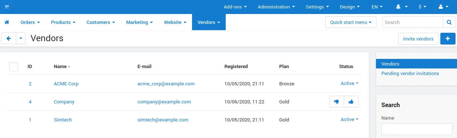Image resolution: width=457 pixels, height=138 pixels.
Task: Click thumbs up to approve Company
Action: click(x=351, y=102)
